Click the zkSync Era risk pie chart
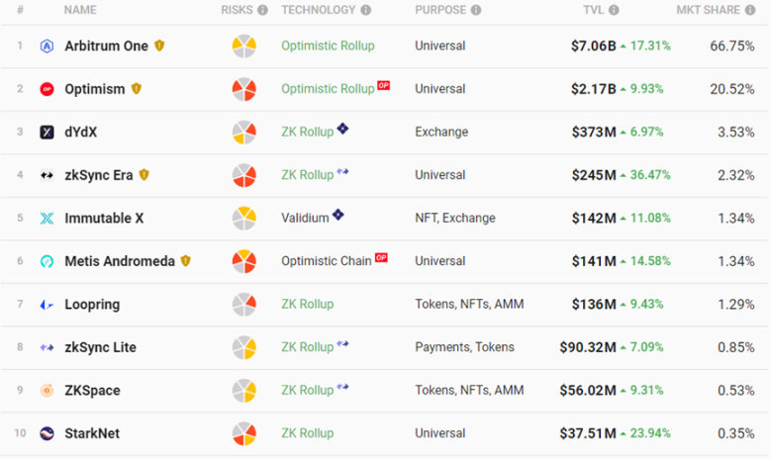Viewport: 771px width, 459px height. (x=244, y=175)
